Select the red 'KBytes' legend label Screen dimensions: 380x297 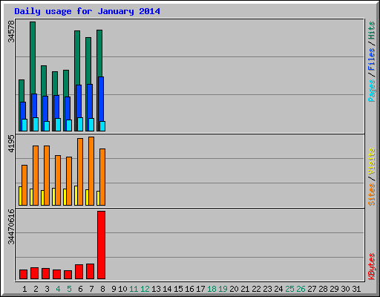372,267
